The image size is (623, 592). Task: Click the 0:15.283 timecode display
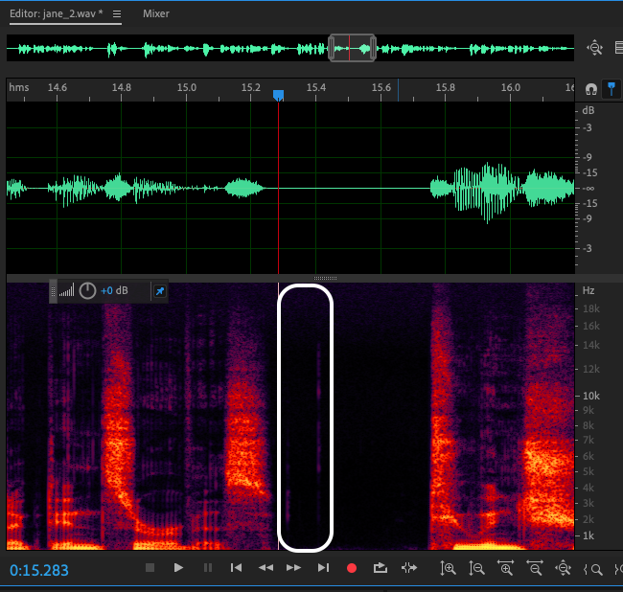click(39, 570)
